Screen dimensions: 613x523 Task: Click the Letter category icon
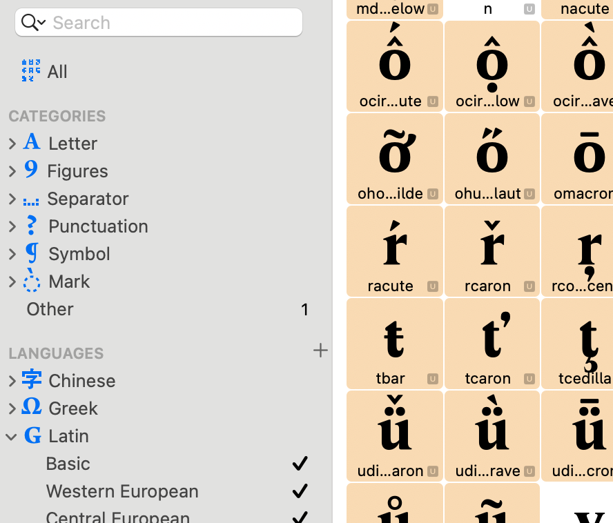32,143
